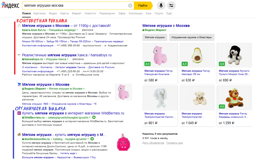
Task: Click into the search input field
Action: pyautogui.click(x=74, y=5)
